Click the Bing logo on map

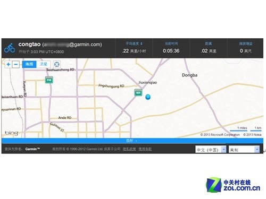point(12,133)
